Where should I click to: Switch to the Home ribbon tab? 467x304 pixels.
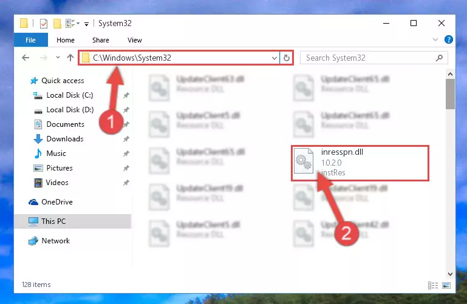point(65,40)
